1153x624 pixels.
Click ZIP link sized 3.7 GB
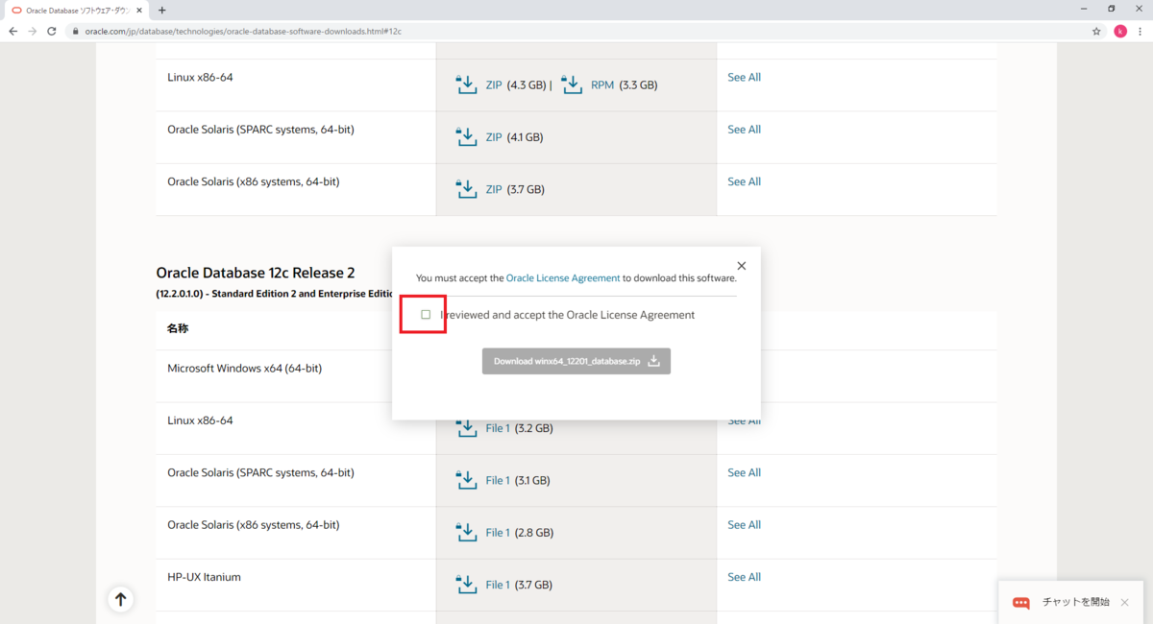494,189
